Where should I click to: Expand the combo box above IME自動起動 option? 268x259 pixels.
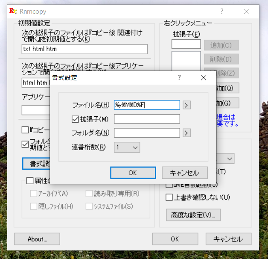coord(229,159)
